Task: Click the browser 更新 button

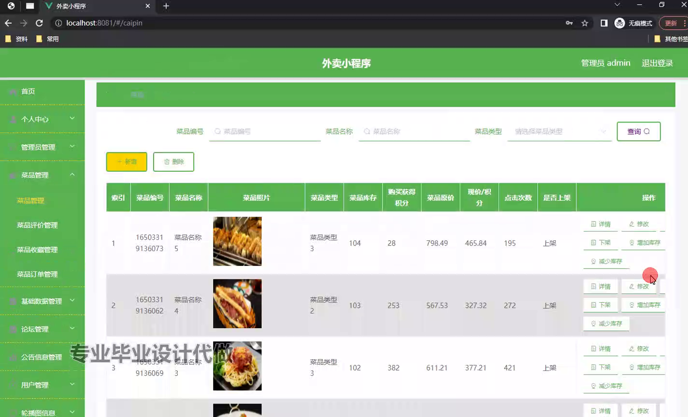Action: (x=672, y=23)
